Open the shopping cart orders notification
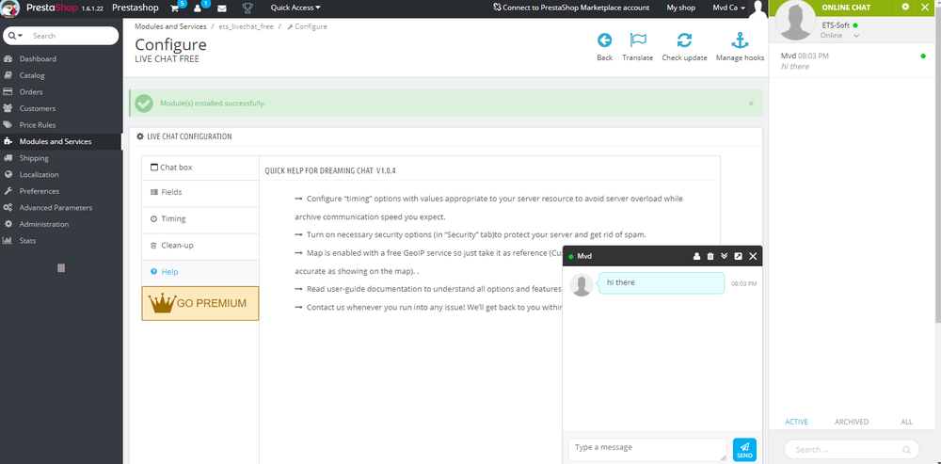941x464 pixels. pyautogui.click(x=175, y=8)
